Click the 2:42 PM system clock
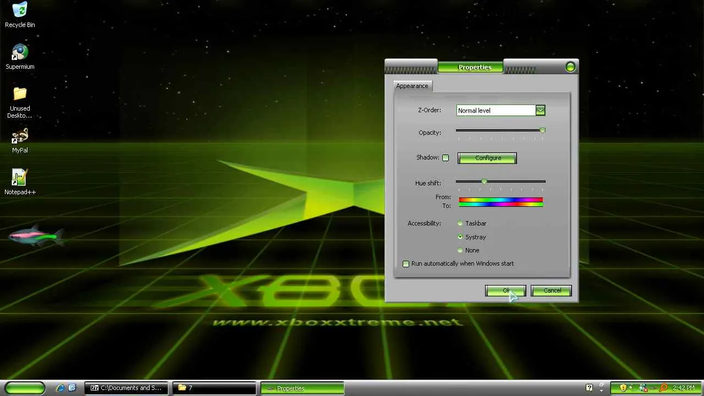Screen dimensions: 704x396 click(683, 388)
